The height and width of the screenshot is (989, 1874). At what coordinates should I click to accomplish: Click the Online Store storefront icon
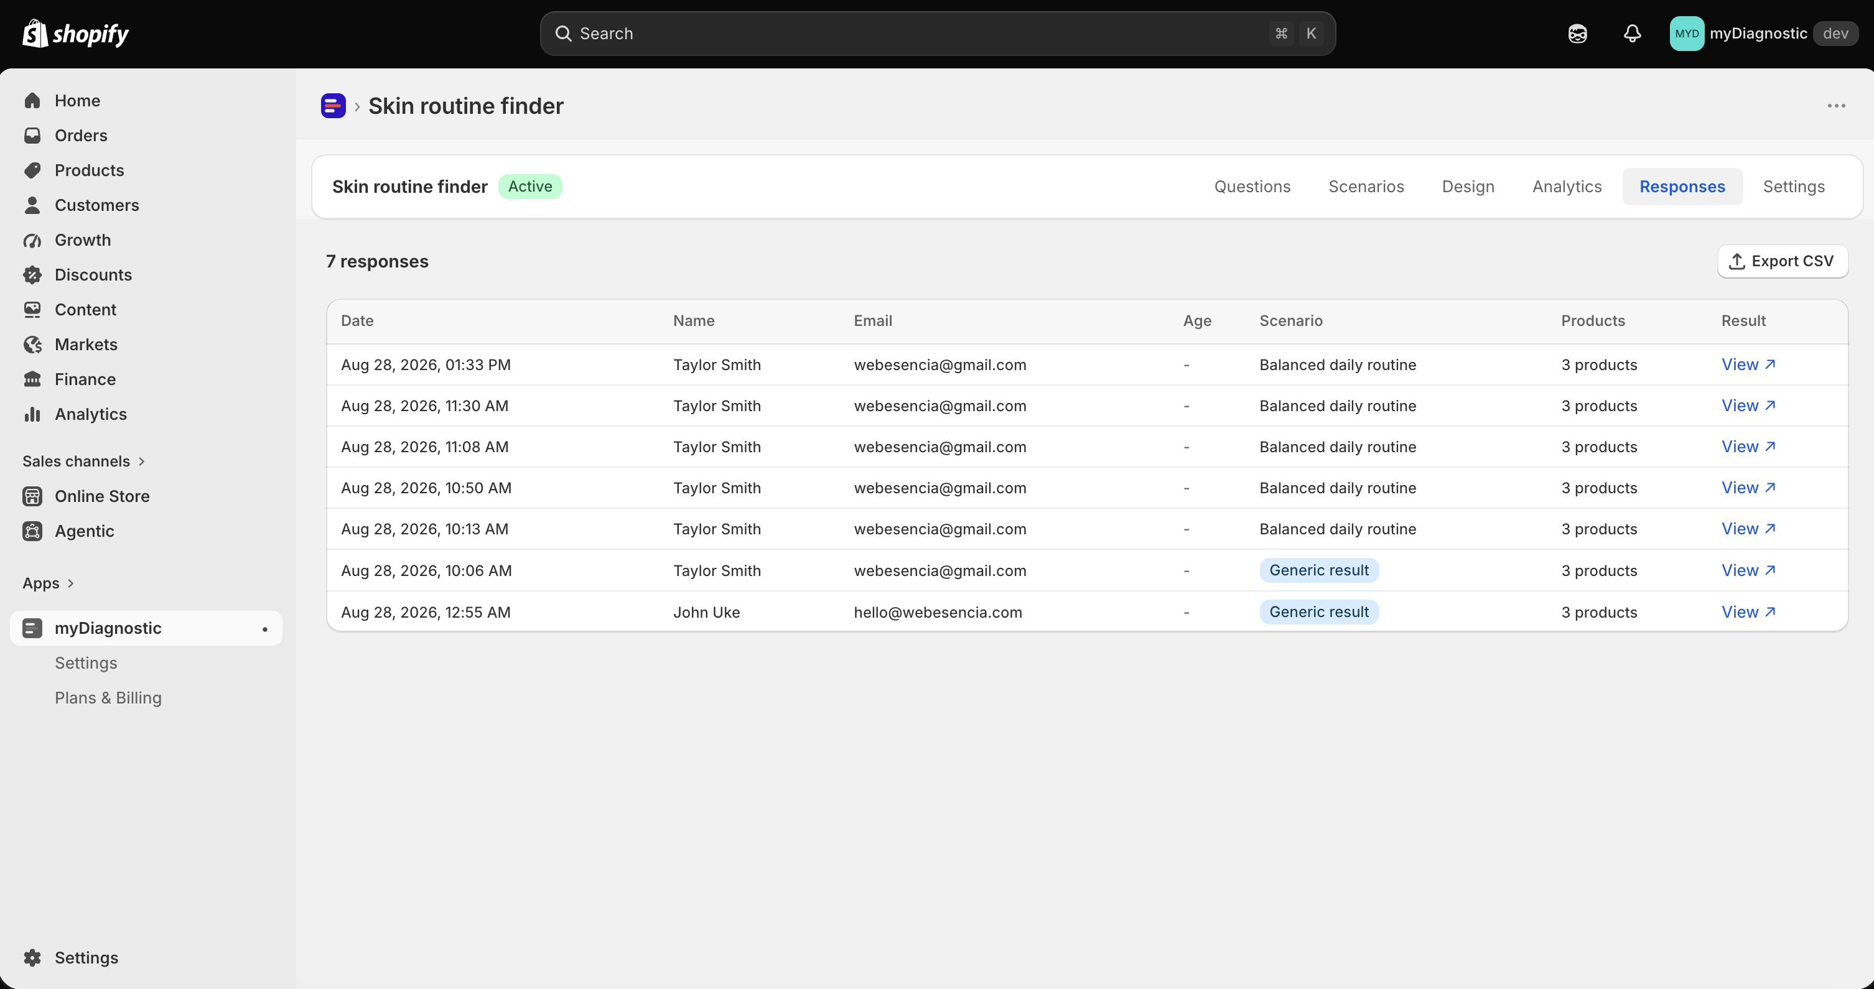point(32,496)
